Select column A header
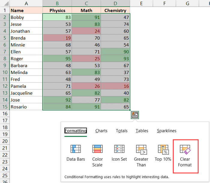Viewport: 210px width, 183px height. point(26,3)
